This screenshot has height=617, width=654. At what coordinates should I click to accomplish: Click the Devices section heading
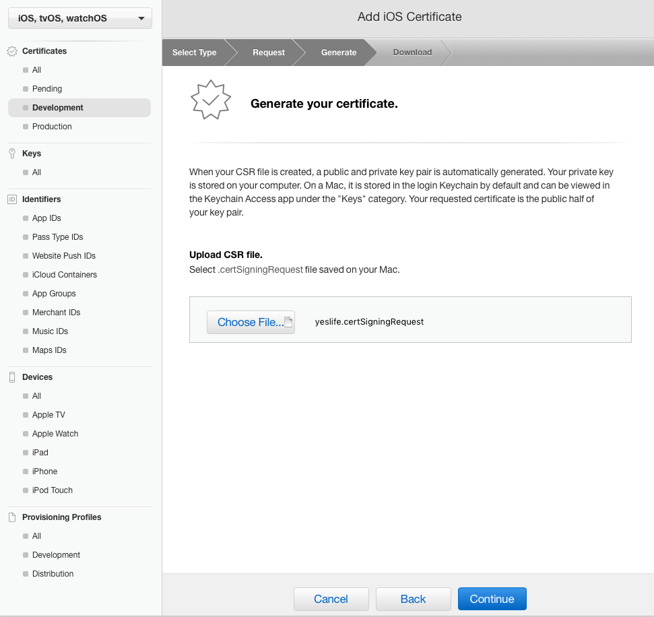[x=37, y=377]
